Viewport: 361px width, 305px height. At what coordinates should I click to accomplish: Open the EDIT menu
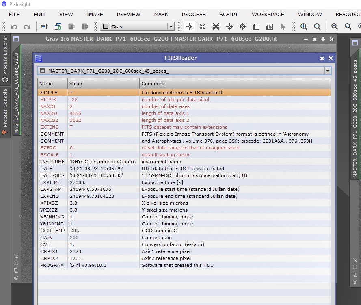tap(40, 15)
